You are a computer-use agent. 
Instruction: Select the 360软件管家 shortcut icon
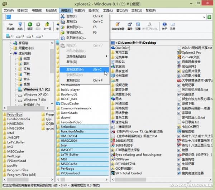click(x=113, y=141)
